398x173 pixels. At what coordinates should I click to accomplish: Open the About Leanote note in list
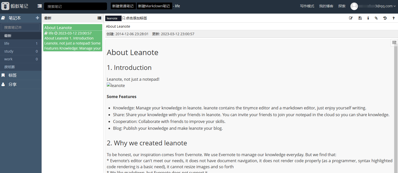(x=73, y=38)
